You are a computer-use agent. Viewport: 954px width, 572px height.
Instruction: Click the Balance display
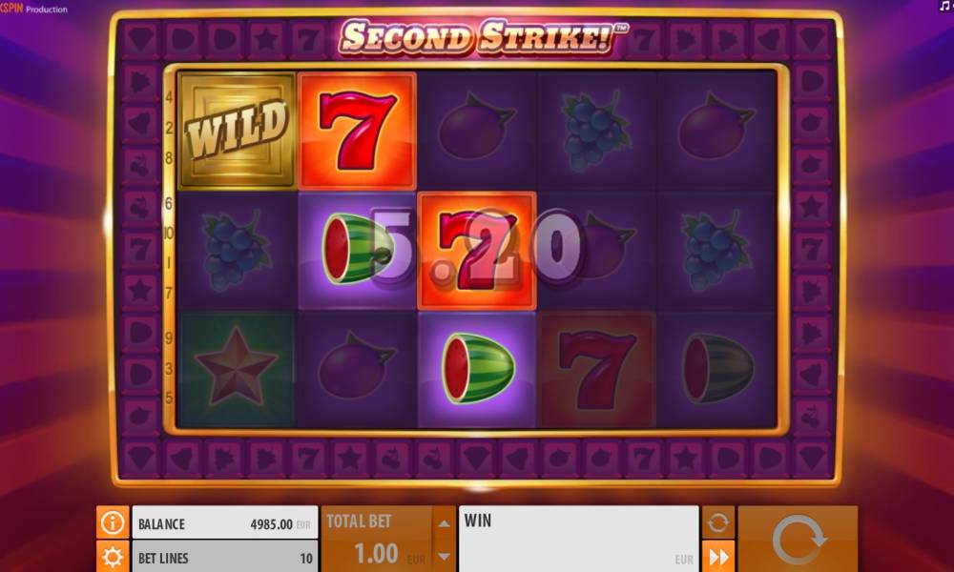point(225,522)
